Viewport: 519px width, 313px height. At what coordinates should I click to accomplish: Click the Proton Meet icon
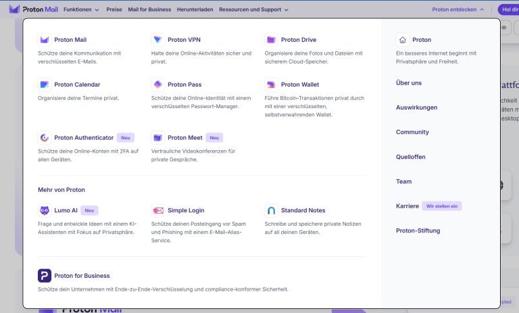[x=158, y=137]
